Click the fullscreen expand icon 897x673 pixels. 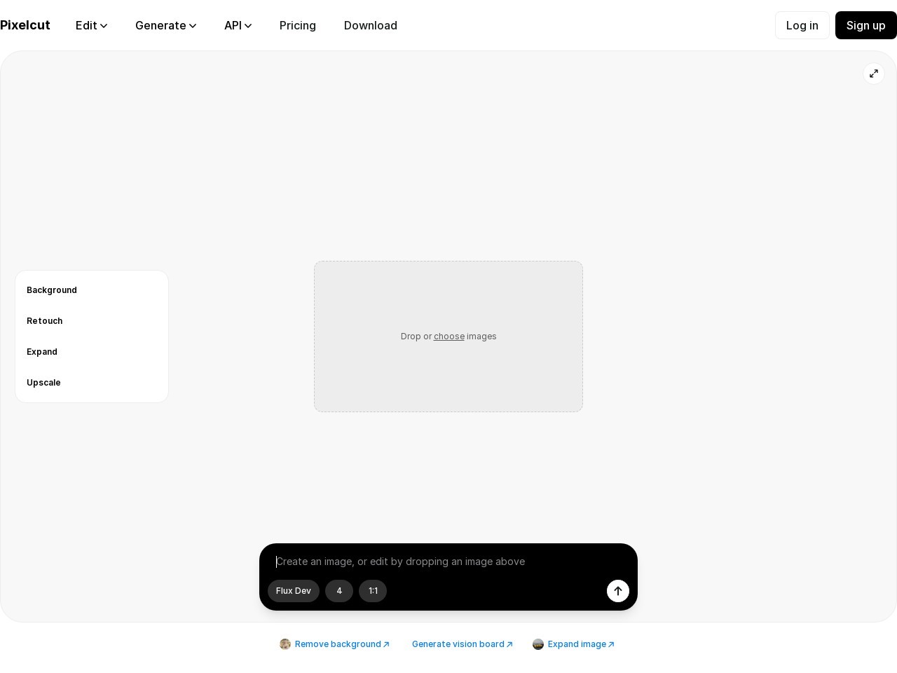[x=874, y=74]
